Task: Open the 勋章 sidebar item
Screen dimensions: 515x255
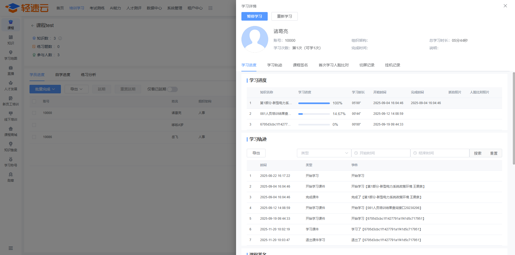Action: coord(11,177)
